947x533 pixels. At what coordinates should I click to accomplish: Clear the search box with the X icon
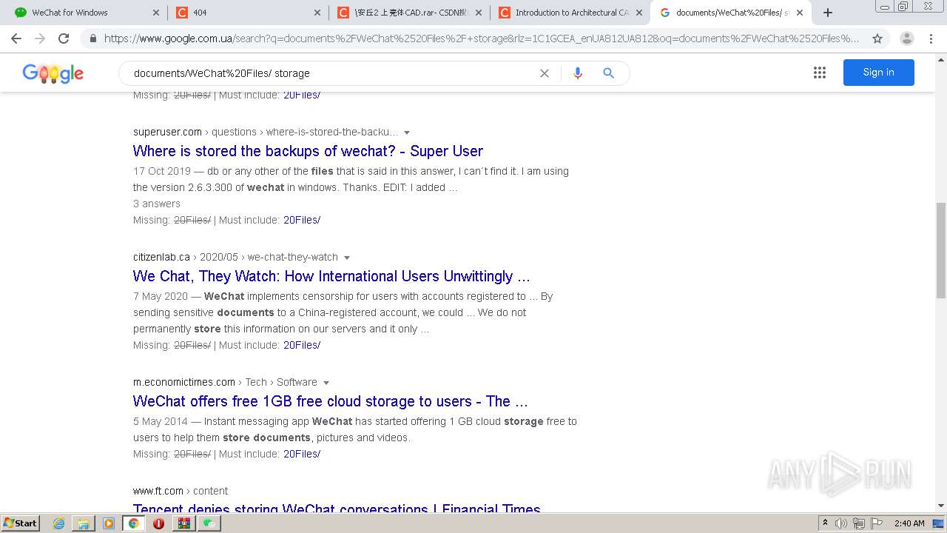[545, 73]
